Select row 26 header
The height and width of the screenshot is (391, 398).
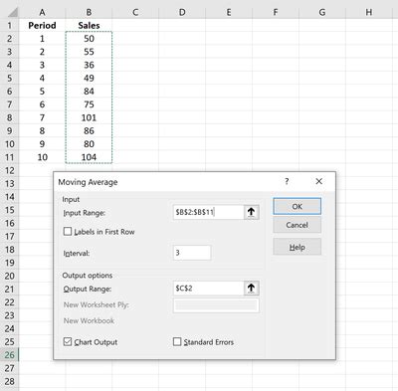(x=9, y=355)
